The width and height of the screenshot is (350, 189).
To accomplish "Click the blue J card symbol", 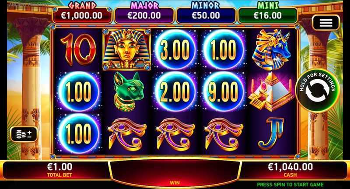I will pyautogui.click(x=270, y=133).
